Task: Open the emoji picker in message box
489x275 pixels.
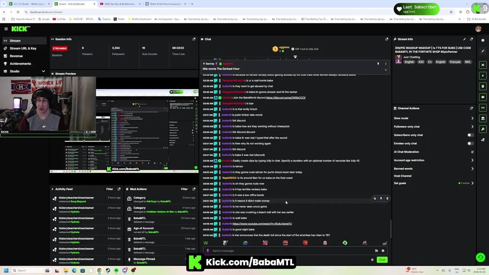Action: pyautogui.click(x=383, y=251)
